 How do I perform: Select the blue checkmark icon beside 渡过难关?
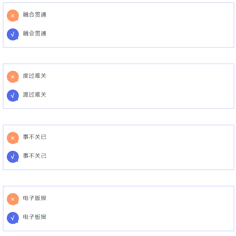click(13, 96)
